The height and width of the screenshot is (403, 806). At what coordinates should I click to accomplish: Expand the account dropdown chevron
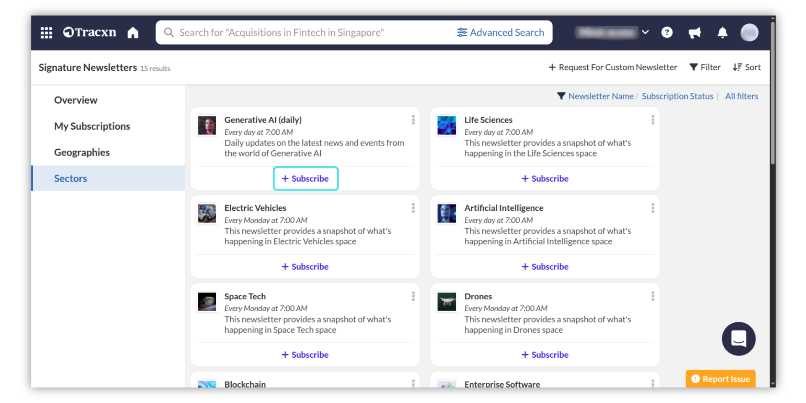tap(645, 32)
